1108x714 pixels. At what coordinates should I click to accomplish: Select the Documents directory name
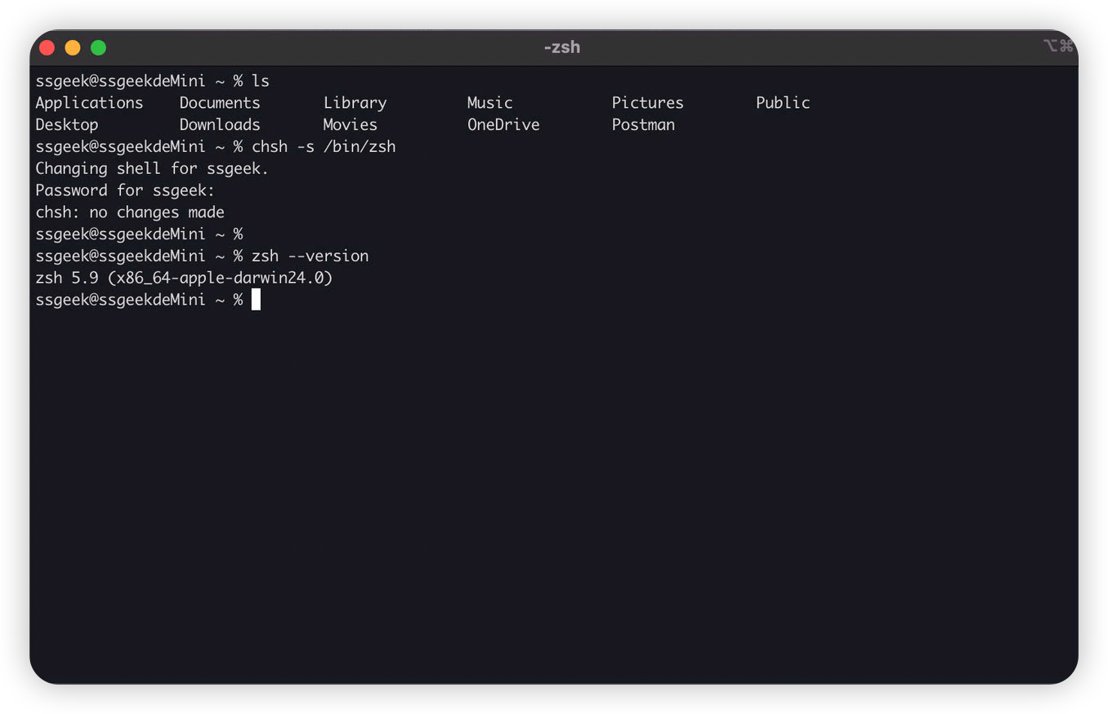tap(220, 103)
